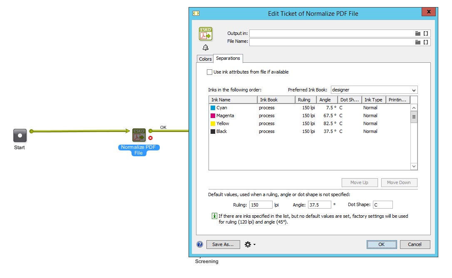Click the Magenta ink color swatch
452x278 pixels.
[x=213, y=116]
